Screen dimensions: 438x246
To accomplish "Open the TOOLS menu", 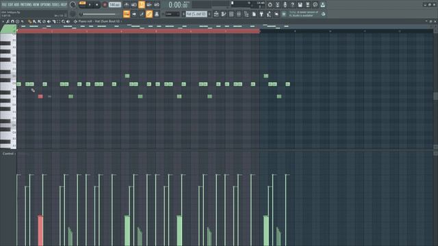I will [55, 5].
